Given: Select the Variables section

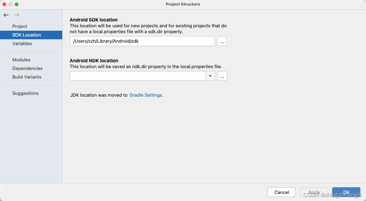Looking at the screenshot, I should click(x=22, y=43).
